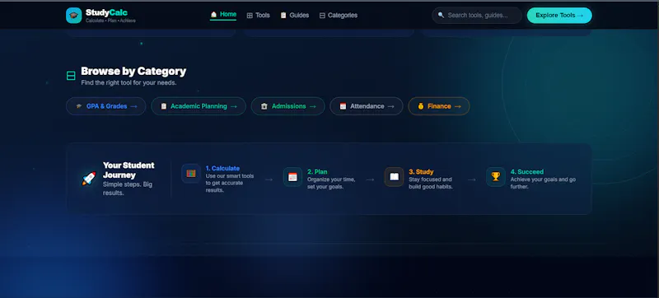This screenshot has width=659, height=298.
Task: Click the calendar icon in Attendance
Action: [343, 106]
